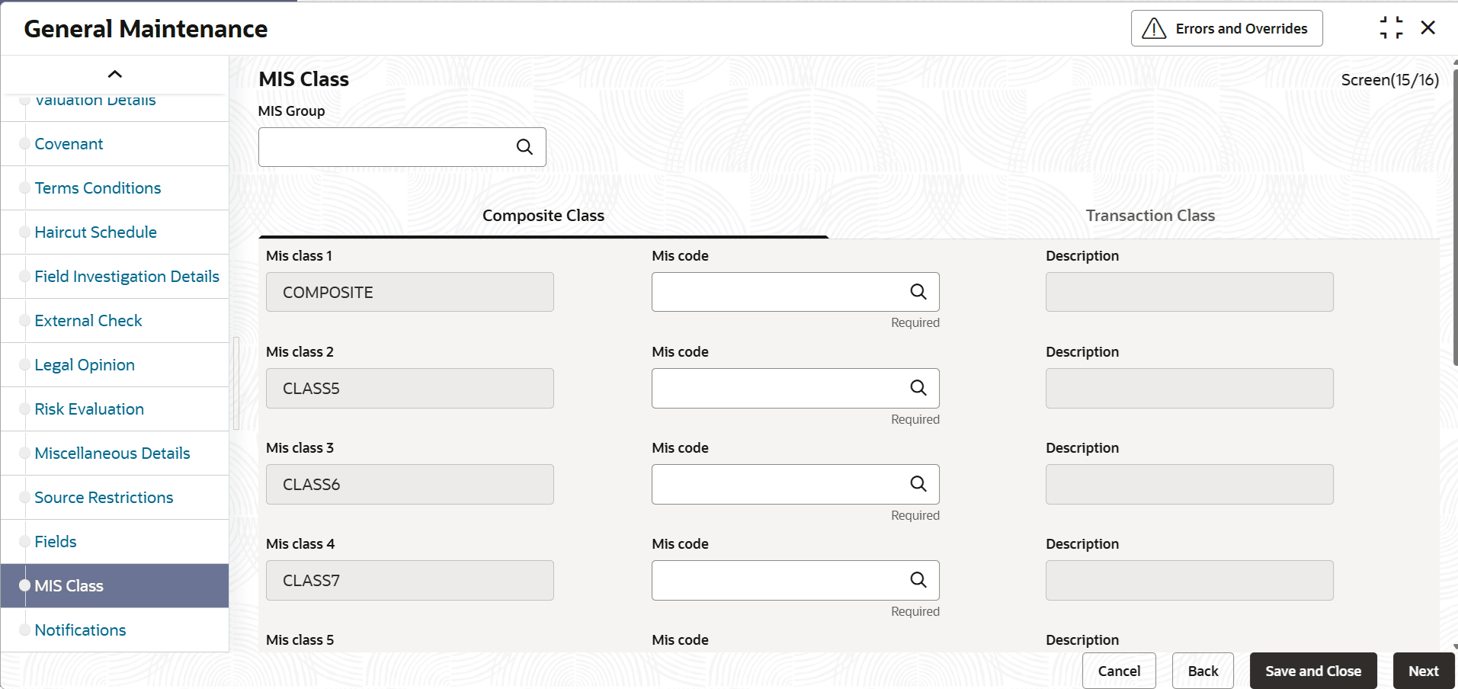Open External Check section
This screenshot has height=689, width=1458.
click(88, 321)
